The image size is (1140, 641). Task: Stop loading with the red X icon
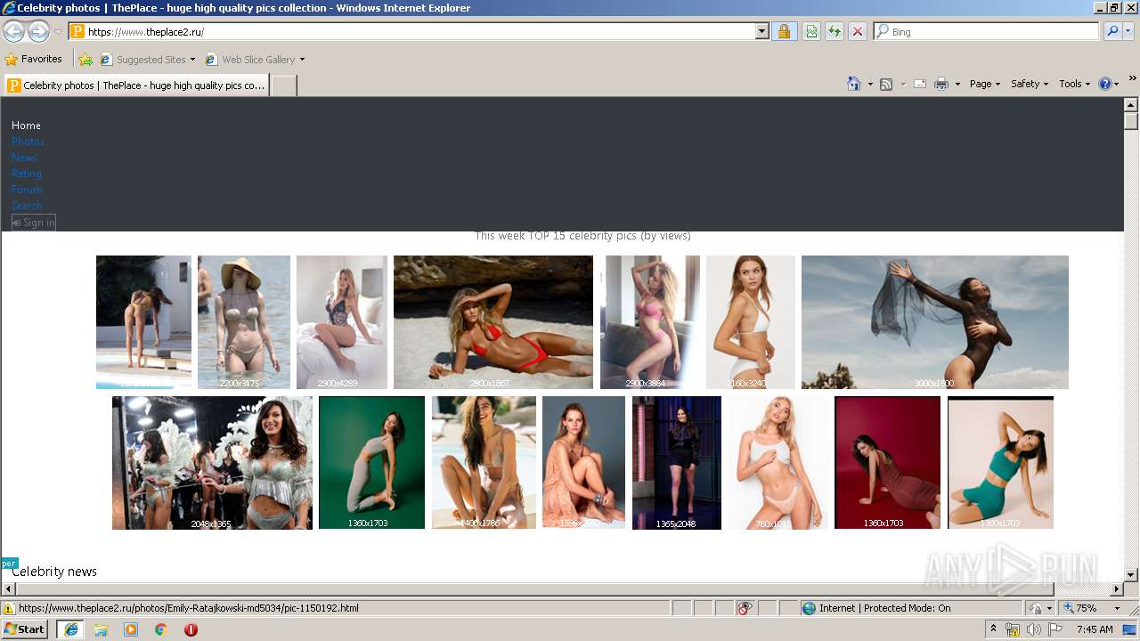(858, 31)
